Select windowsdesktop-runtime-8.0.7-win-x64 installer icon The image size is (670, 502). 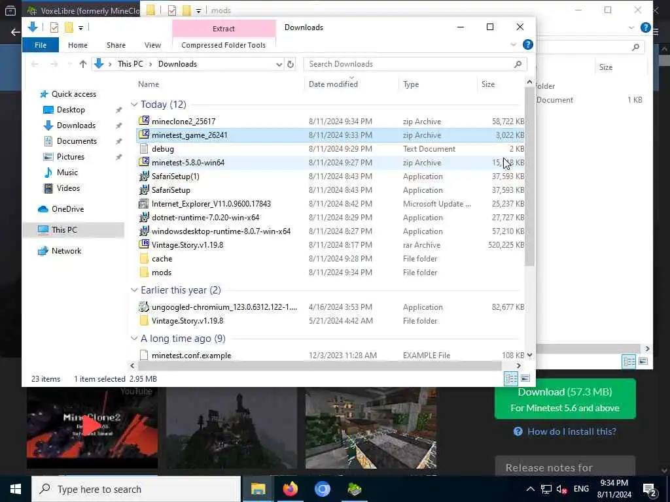[144, 231]
